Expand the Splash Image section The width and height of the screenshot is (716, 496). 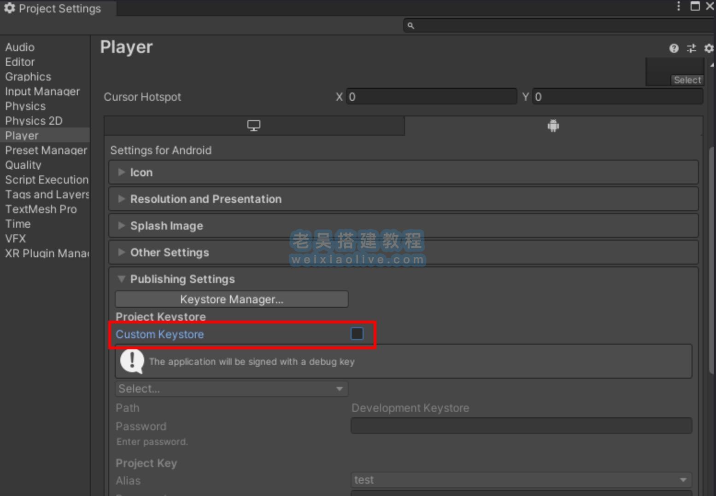coord(166,226)
